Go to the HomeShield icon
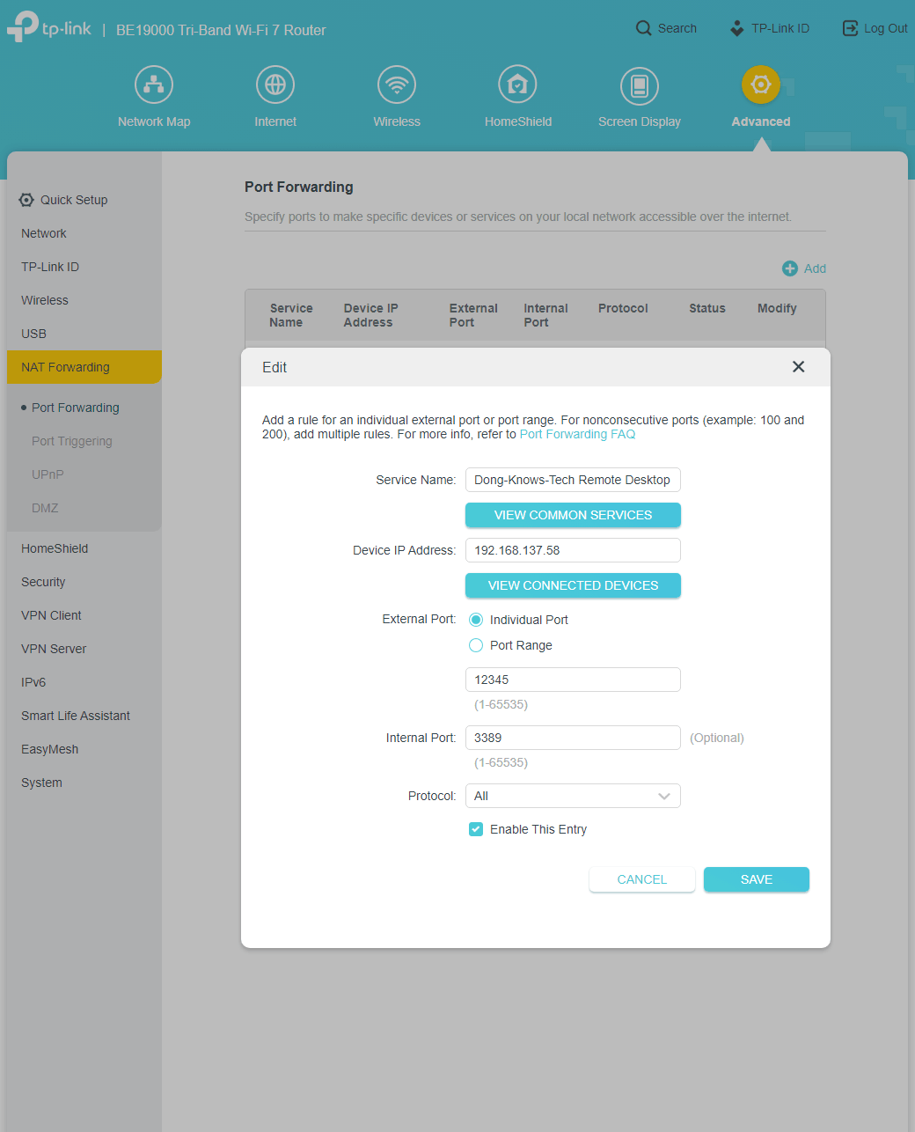 pos(517,85)
